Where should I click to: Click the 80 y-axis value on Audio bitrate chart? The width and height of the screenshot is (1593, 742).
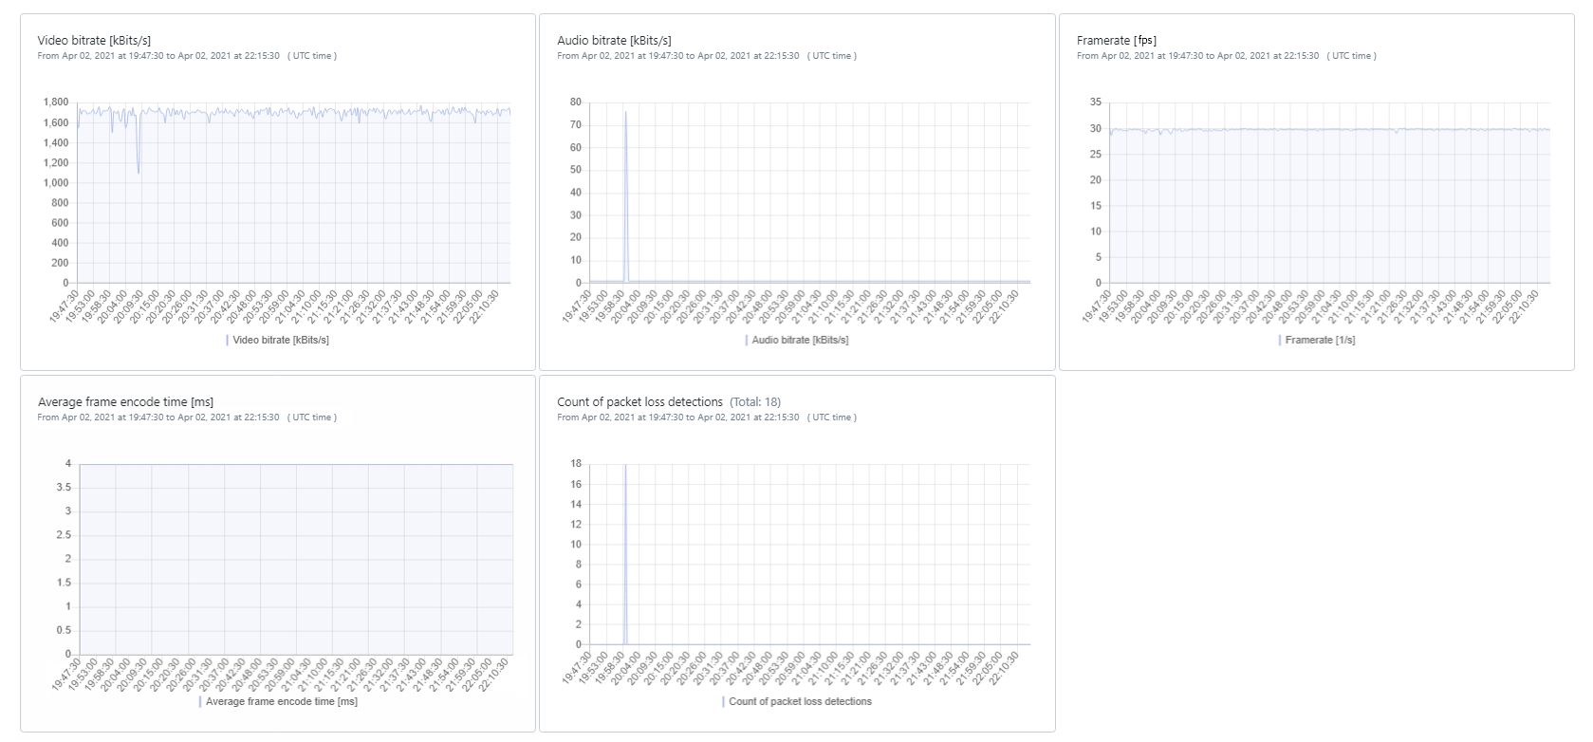pyautogui.click(x=575, y=102)
